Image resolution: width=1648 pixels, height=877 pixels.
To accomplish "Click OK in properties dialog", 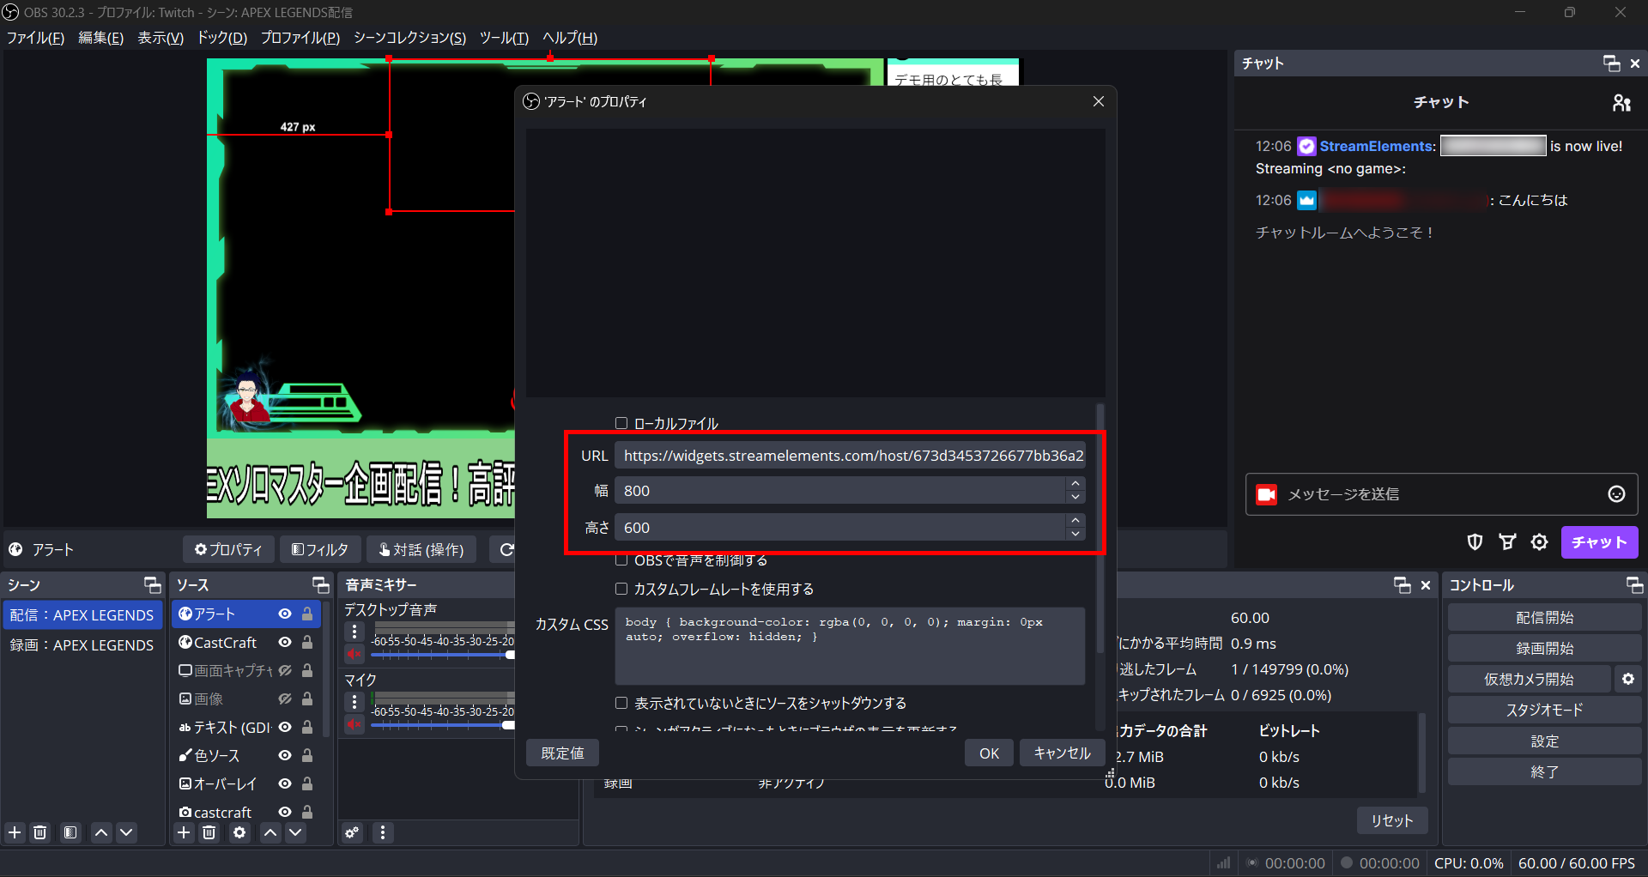I will coord(989,753).
